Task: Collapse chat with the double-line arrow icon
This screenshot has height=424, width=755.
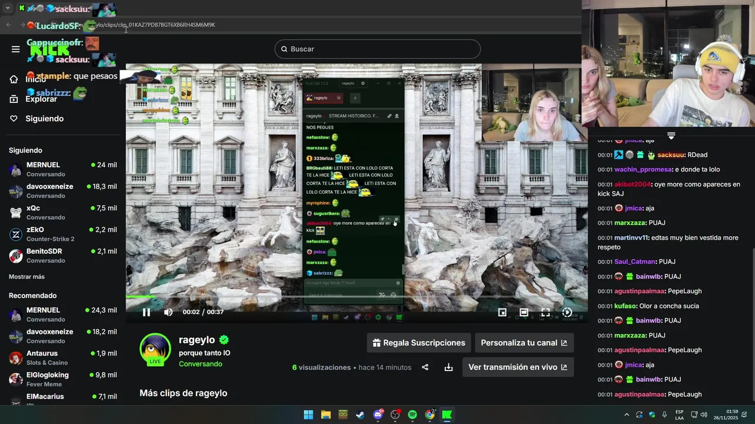Action: tap(671, 136)
